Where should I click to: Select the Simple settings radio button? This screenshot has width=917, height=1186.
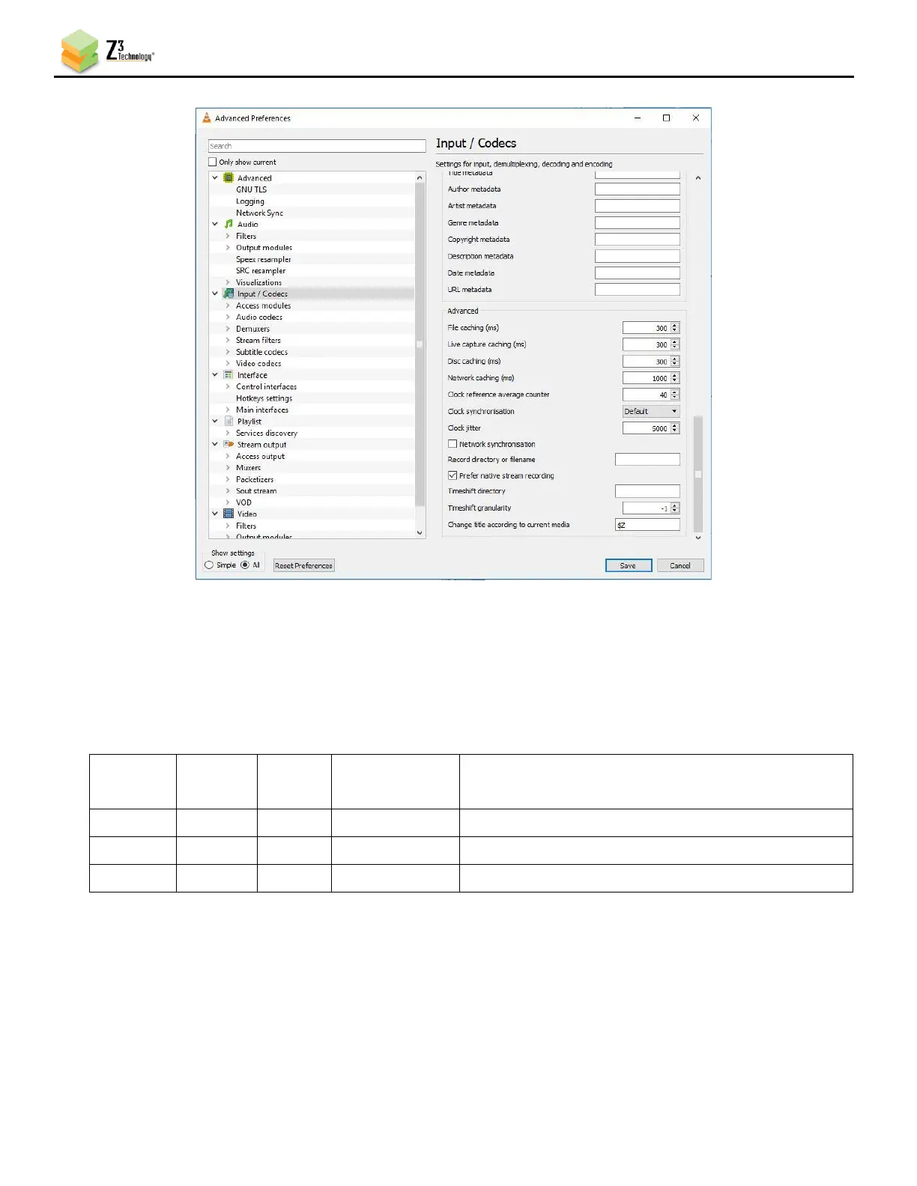click(x=209, y=565)
